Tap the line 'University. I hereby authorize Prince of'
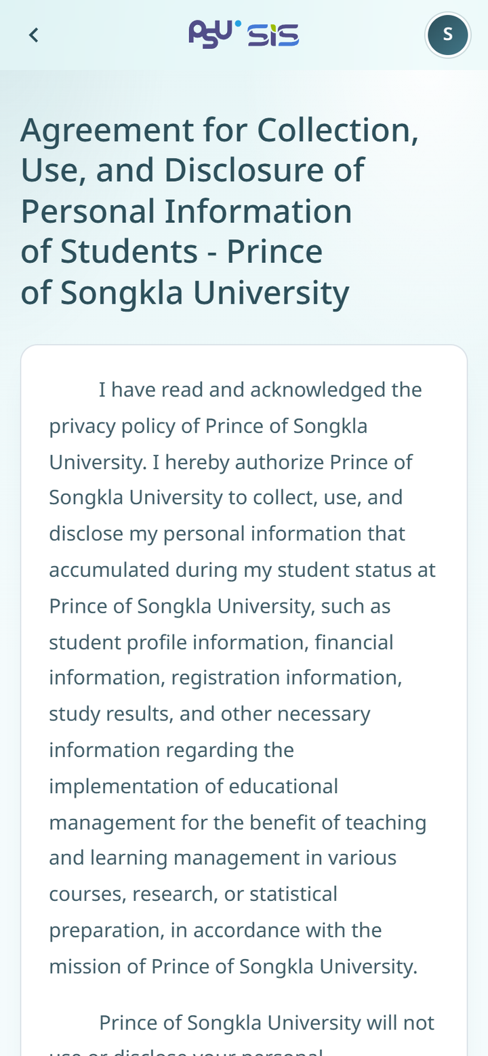The height and width of the screenshot is (1056, 488). (x=230, y=462)
